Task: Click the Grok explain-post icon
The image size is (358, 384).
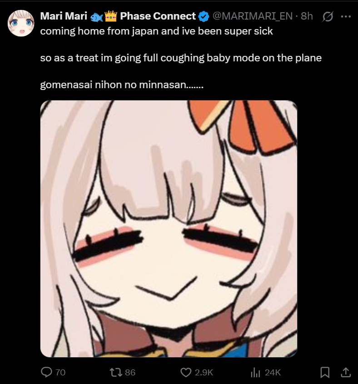Action: point(328,16)
